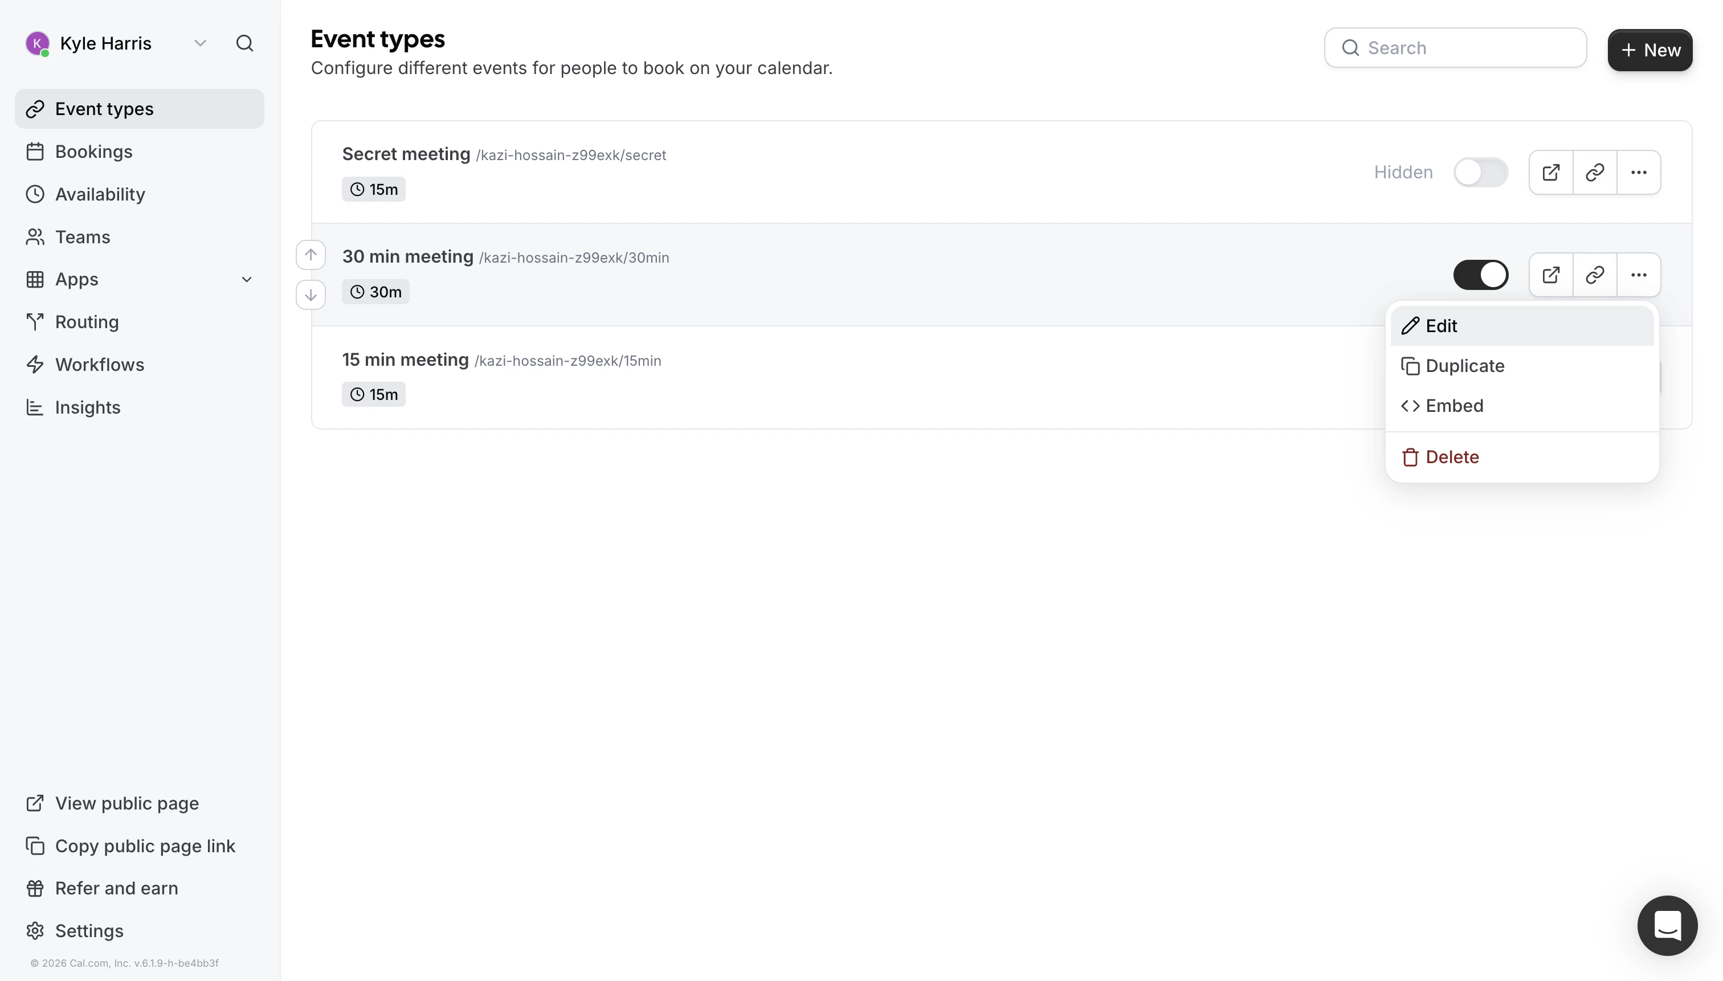1723x981 pixels.
Task: Choose Embed in the options menu
Action: [x=1453, y=406]
